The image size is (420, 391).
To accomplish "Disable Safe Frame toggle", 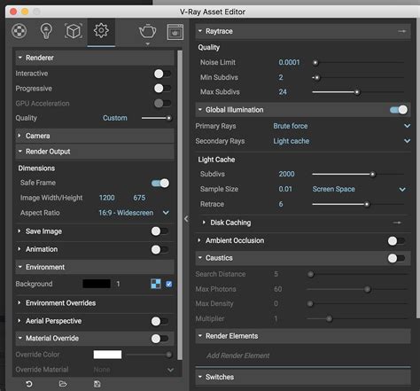I will click(160, 184).
